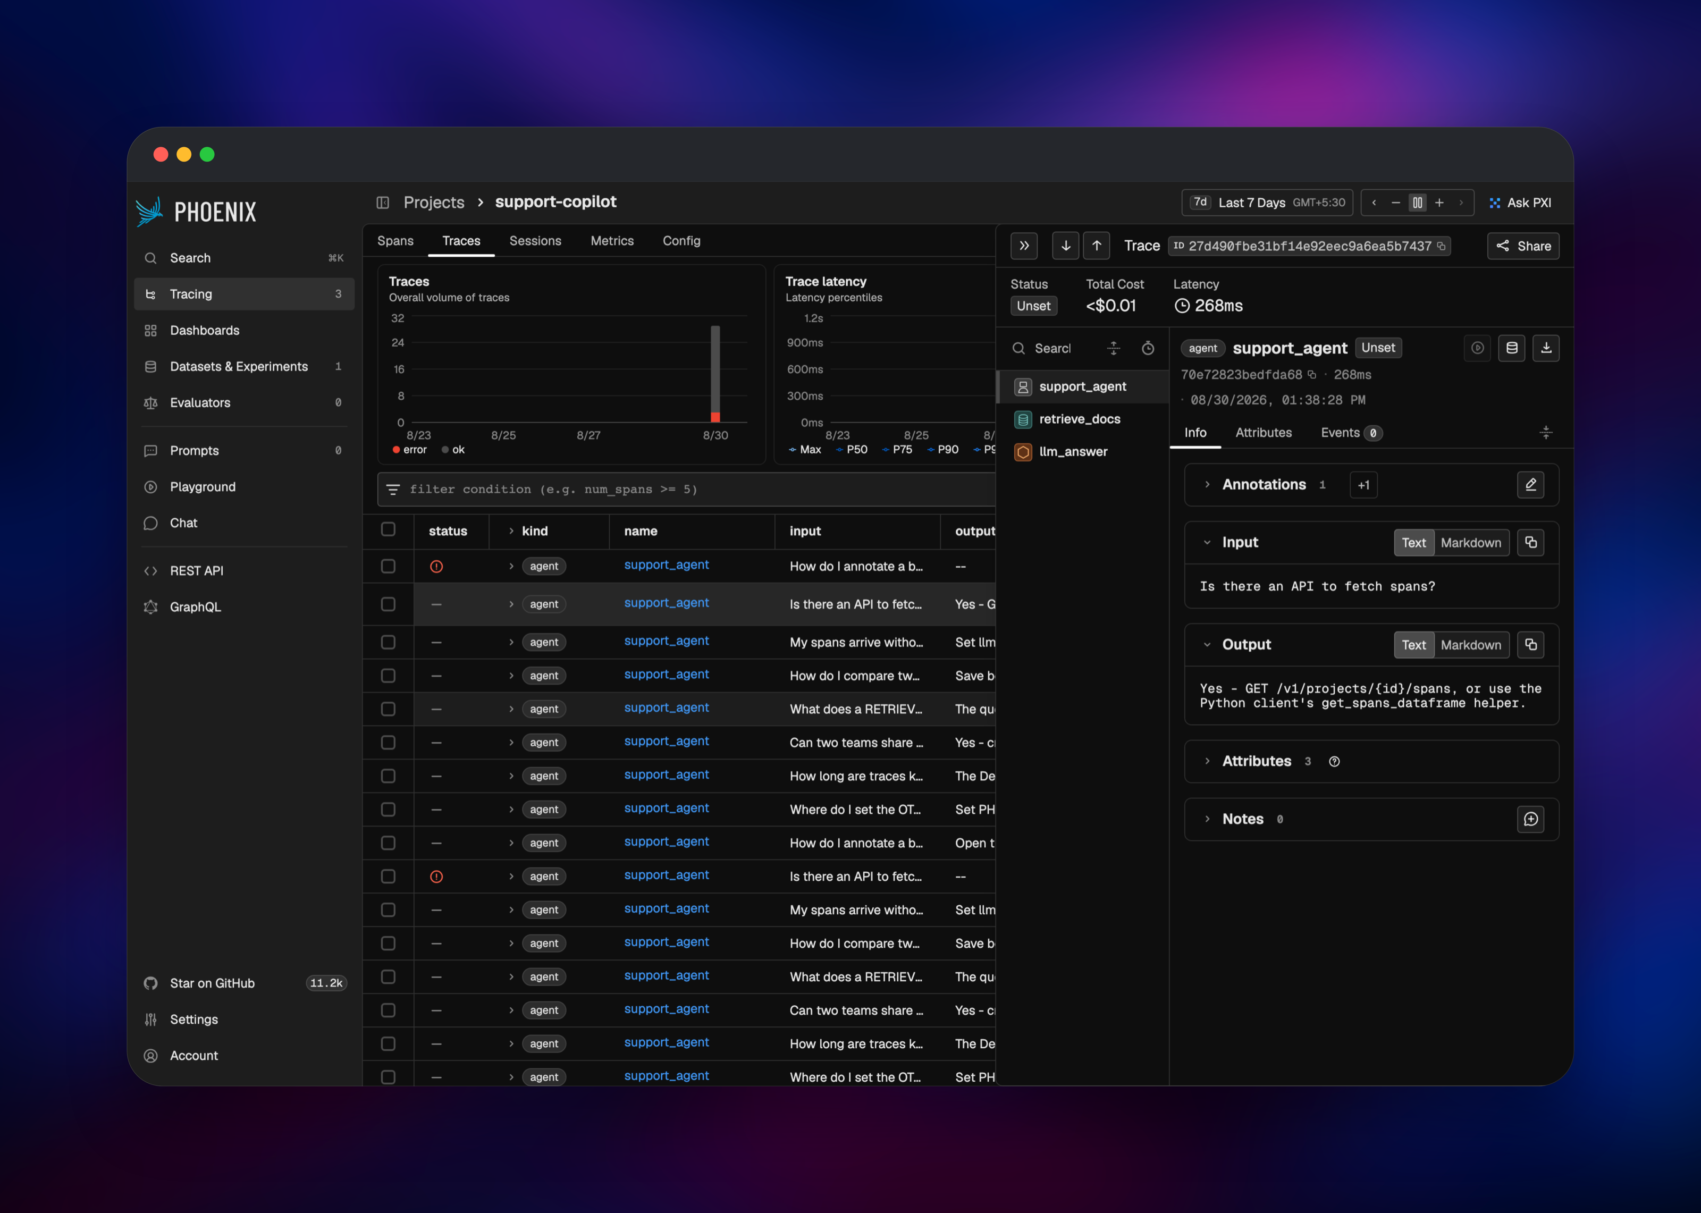
Task: Open Star on GitHub link
Action: click(244, 983)
